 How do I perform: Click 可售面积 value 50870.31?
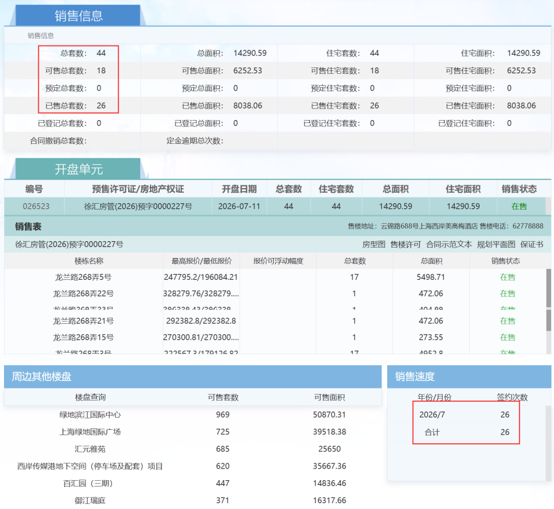coord(330,415)
